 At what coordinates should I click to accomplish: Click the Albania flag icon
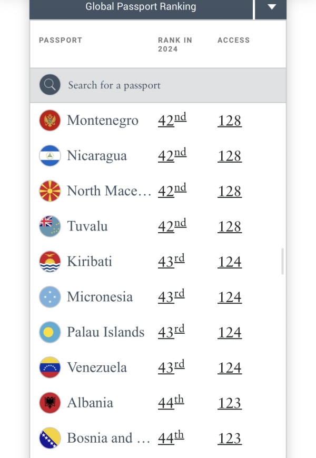click(50, 403)
